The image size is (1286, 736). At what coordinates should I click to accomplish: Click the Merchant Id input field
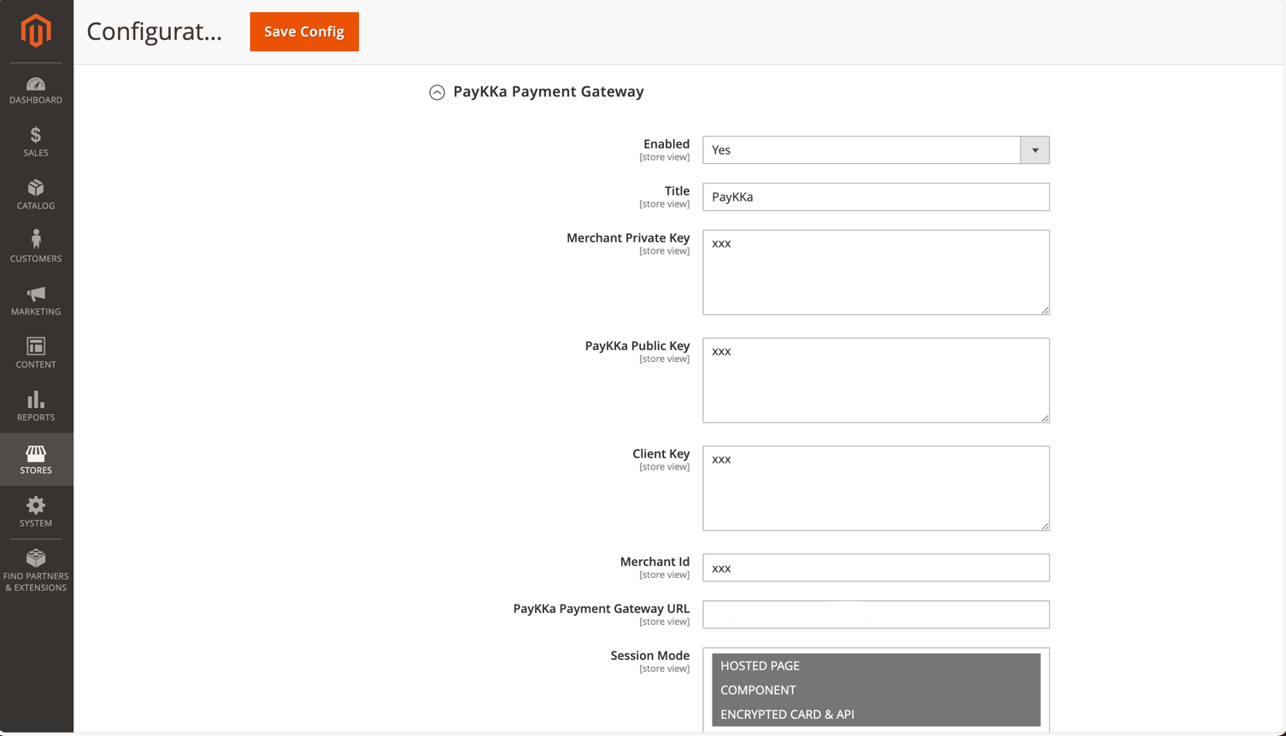click(876, 568)
